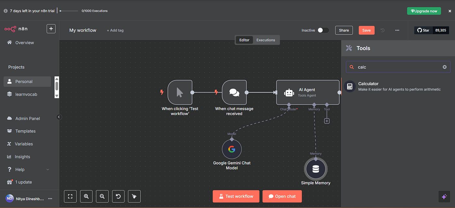Add a tool via the plus connector
Screen dimensions: 455x208
[x=327, y=121]
